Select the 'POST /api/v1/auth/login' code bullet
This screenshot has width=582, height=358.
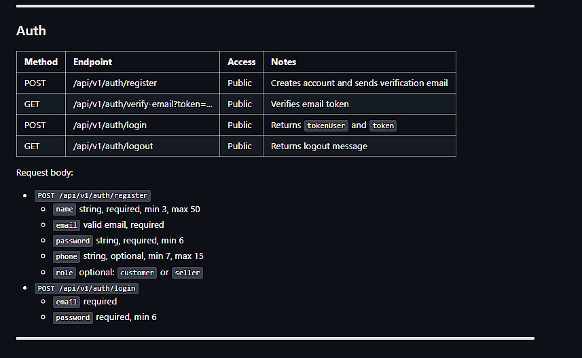click(x=87, y=288)
